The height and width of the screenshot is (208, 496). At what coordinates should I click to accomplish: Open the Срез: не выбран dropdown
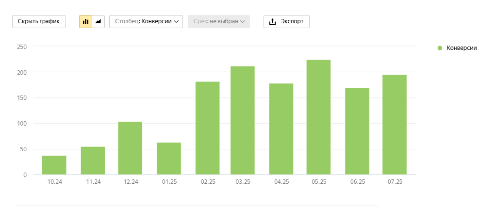coord(218,21)
